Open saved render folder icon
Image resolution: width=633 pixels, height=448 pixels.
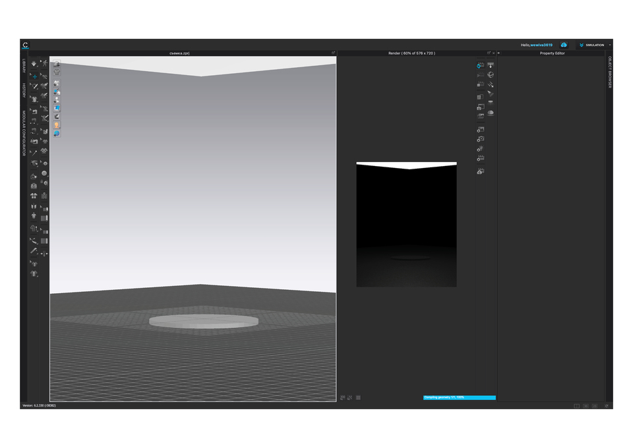481,116
